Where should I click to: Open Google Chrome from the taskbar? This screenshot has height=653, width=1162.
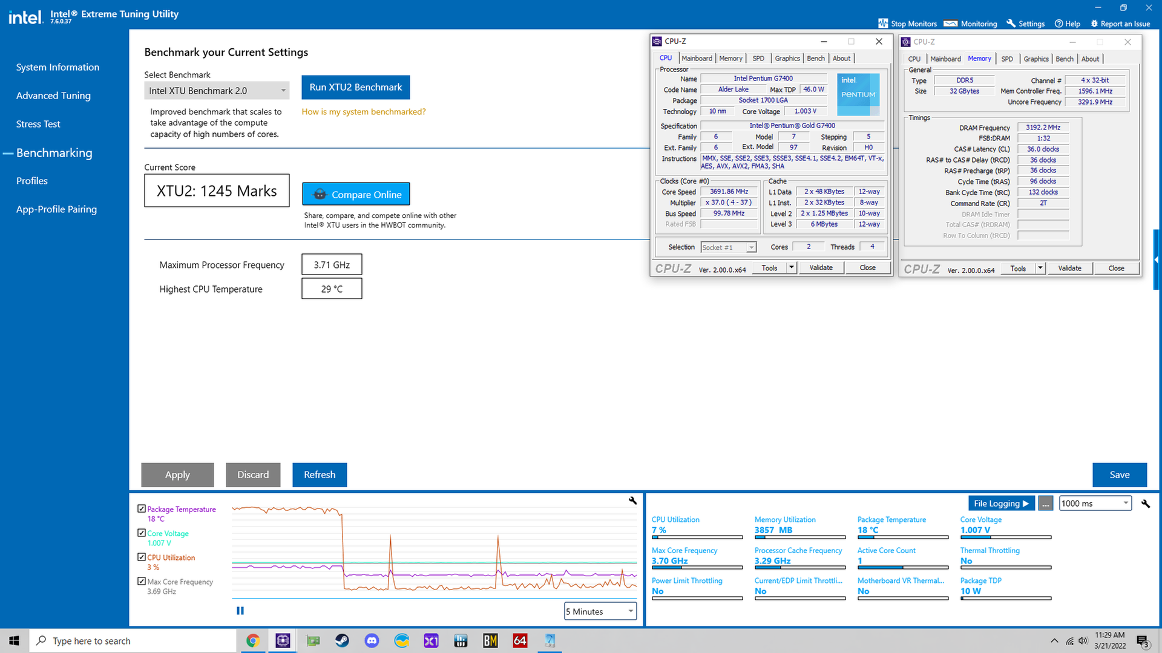tap(253, 641)
